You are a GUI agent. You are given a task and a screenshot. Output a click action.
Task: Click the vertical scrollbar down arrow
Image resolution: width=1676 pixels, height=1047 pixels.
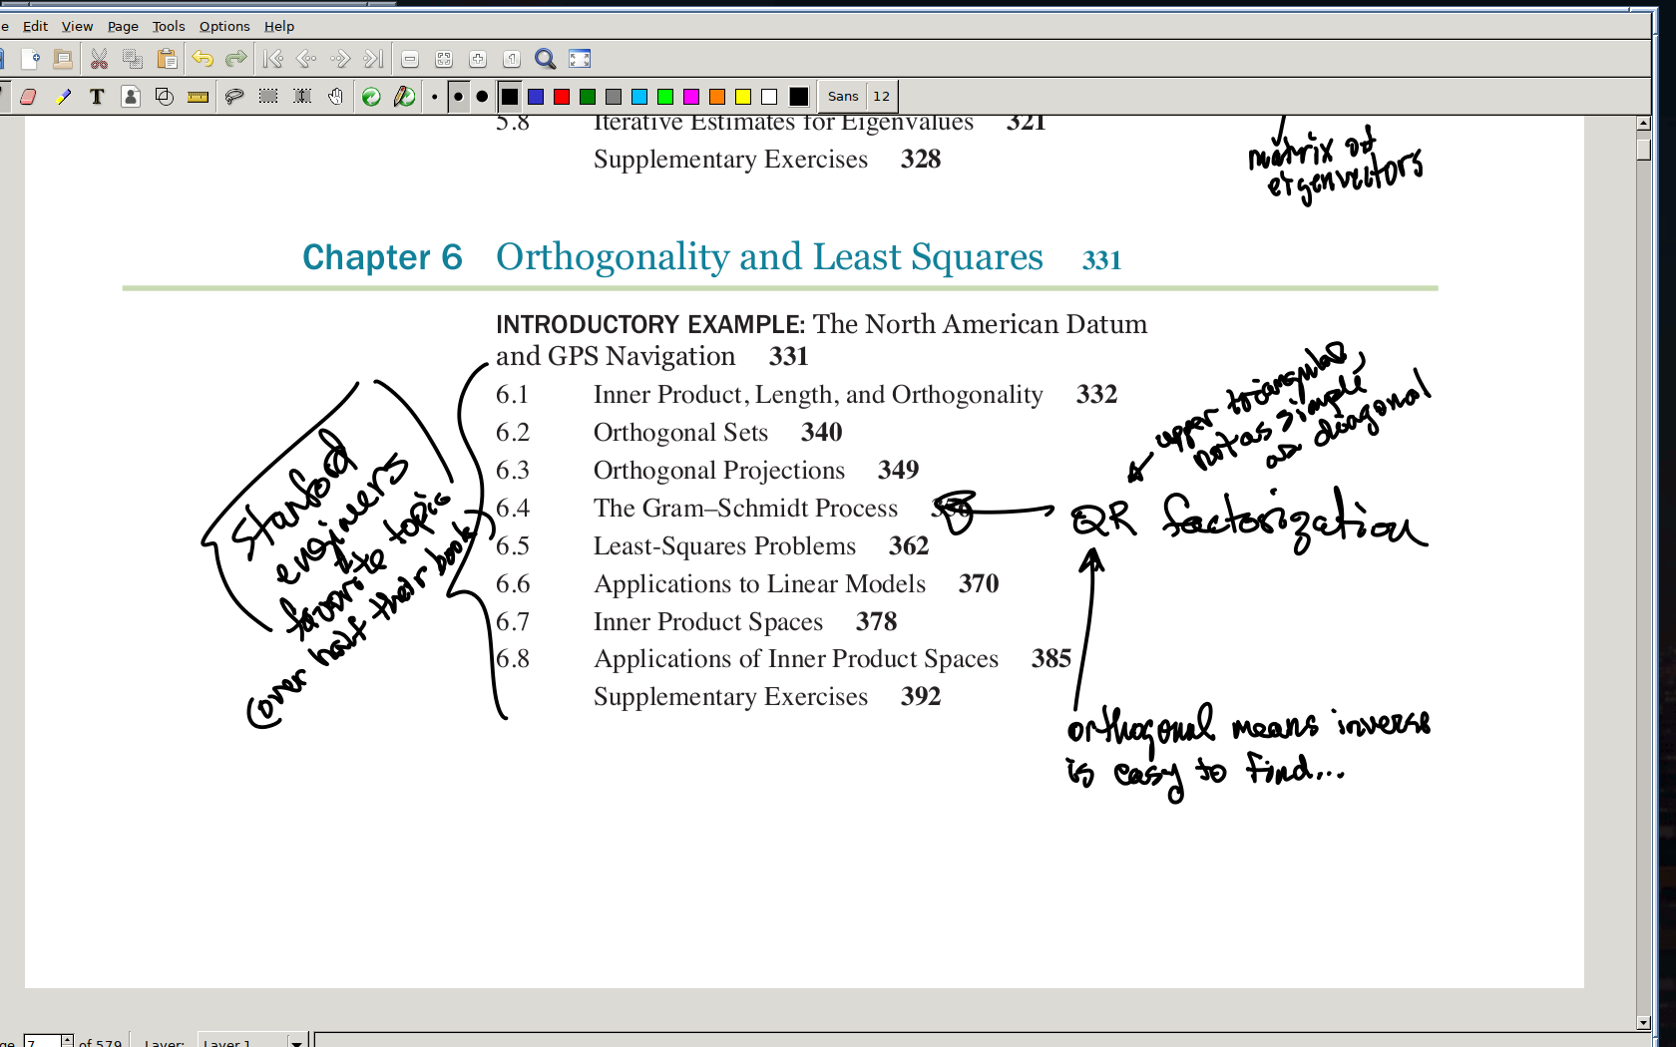(1643, 1022)
